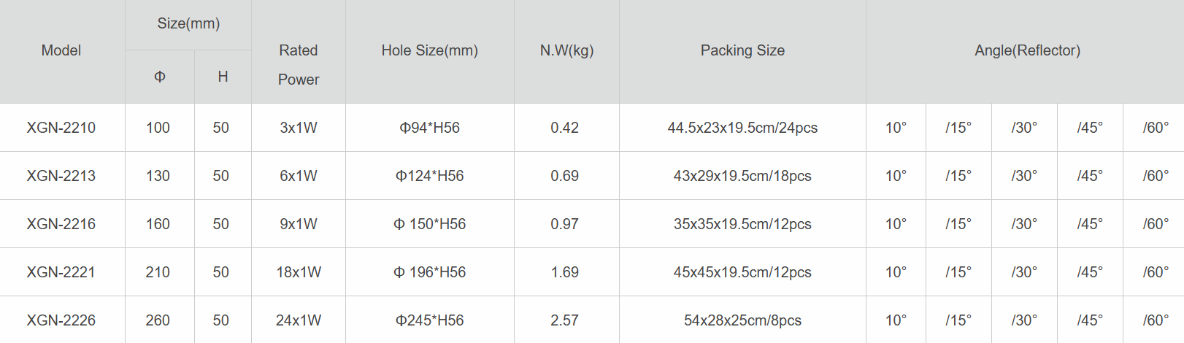1184x343 pixels.
Task: Click packing size 44.5x23x19.5cm/24pcs cell
Action: pos(742,128)
